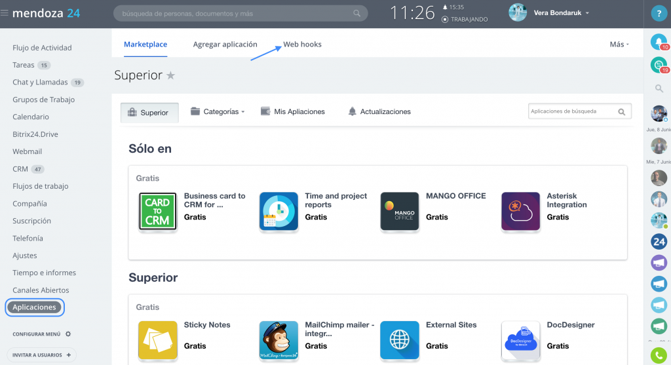Select Actualizaciones tab
The image size is (671, 365).
click(379, 111)
